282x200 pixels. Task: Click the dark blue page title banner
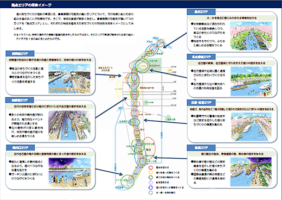coord(141,4)
